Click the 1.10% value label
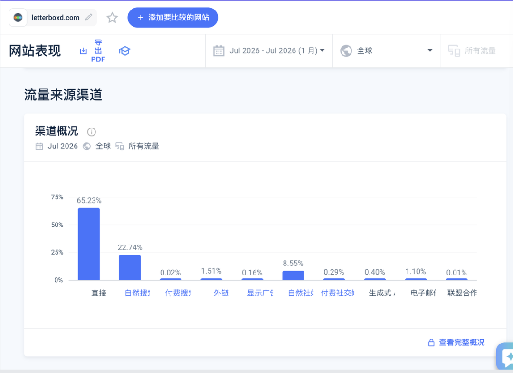 [x=416, y=271]
